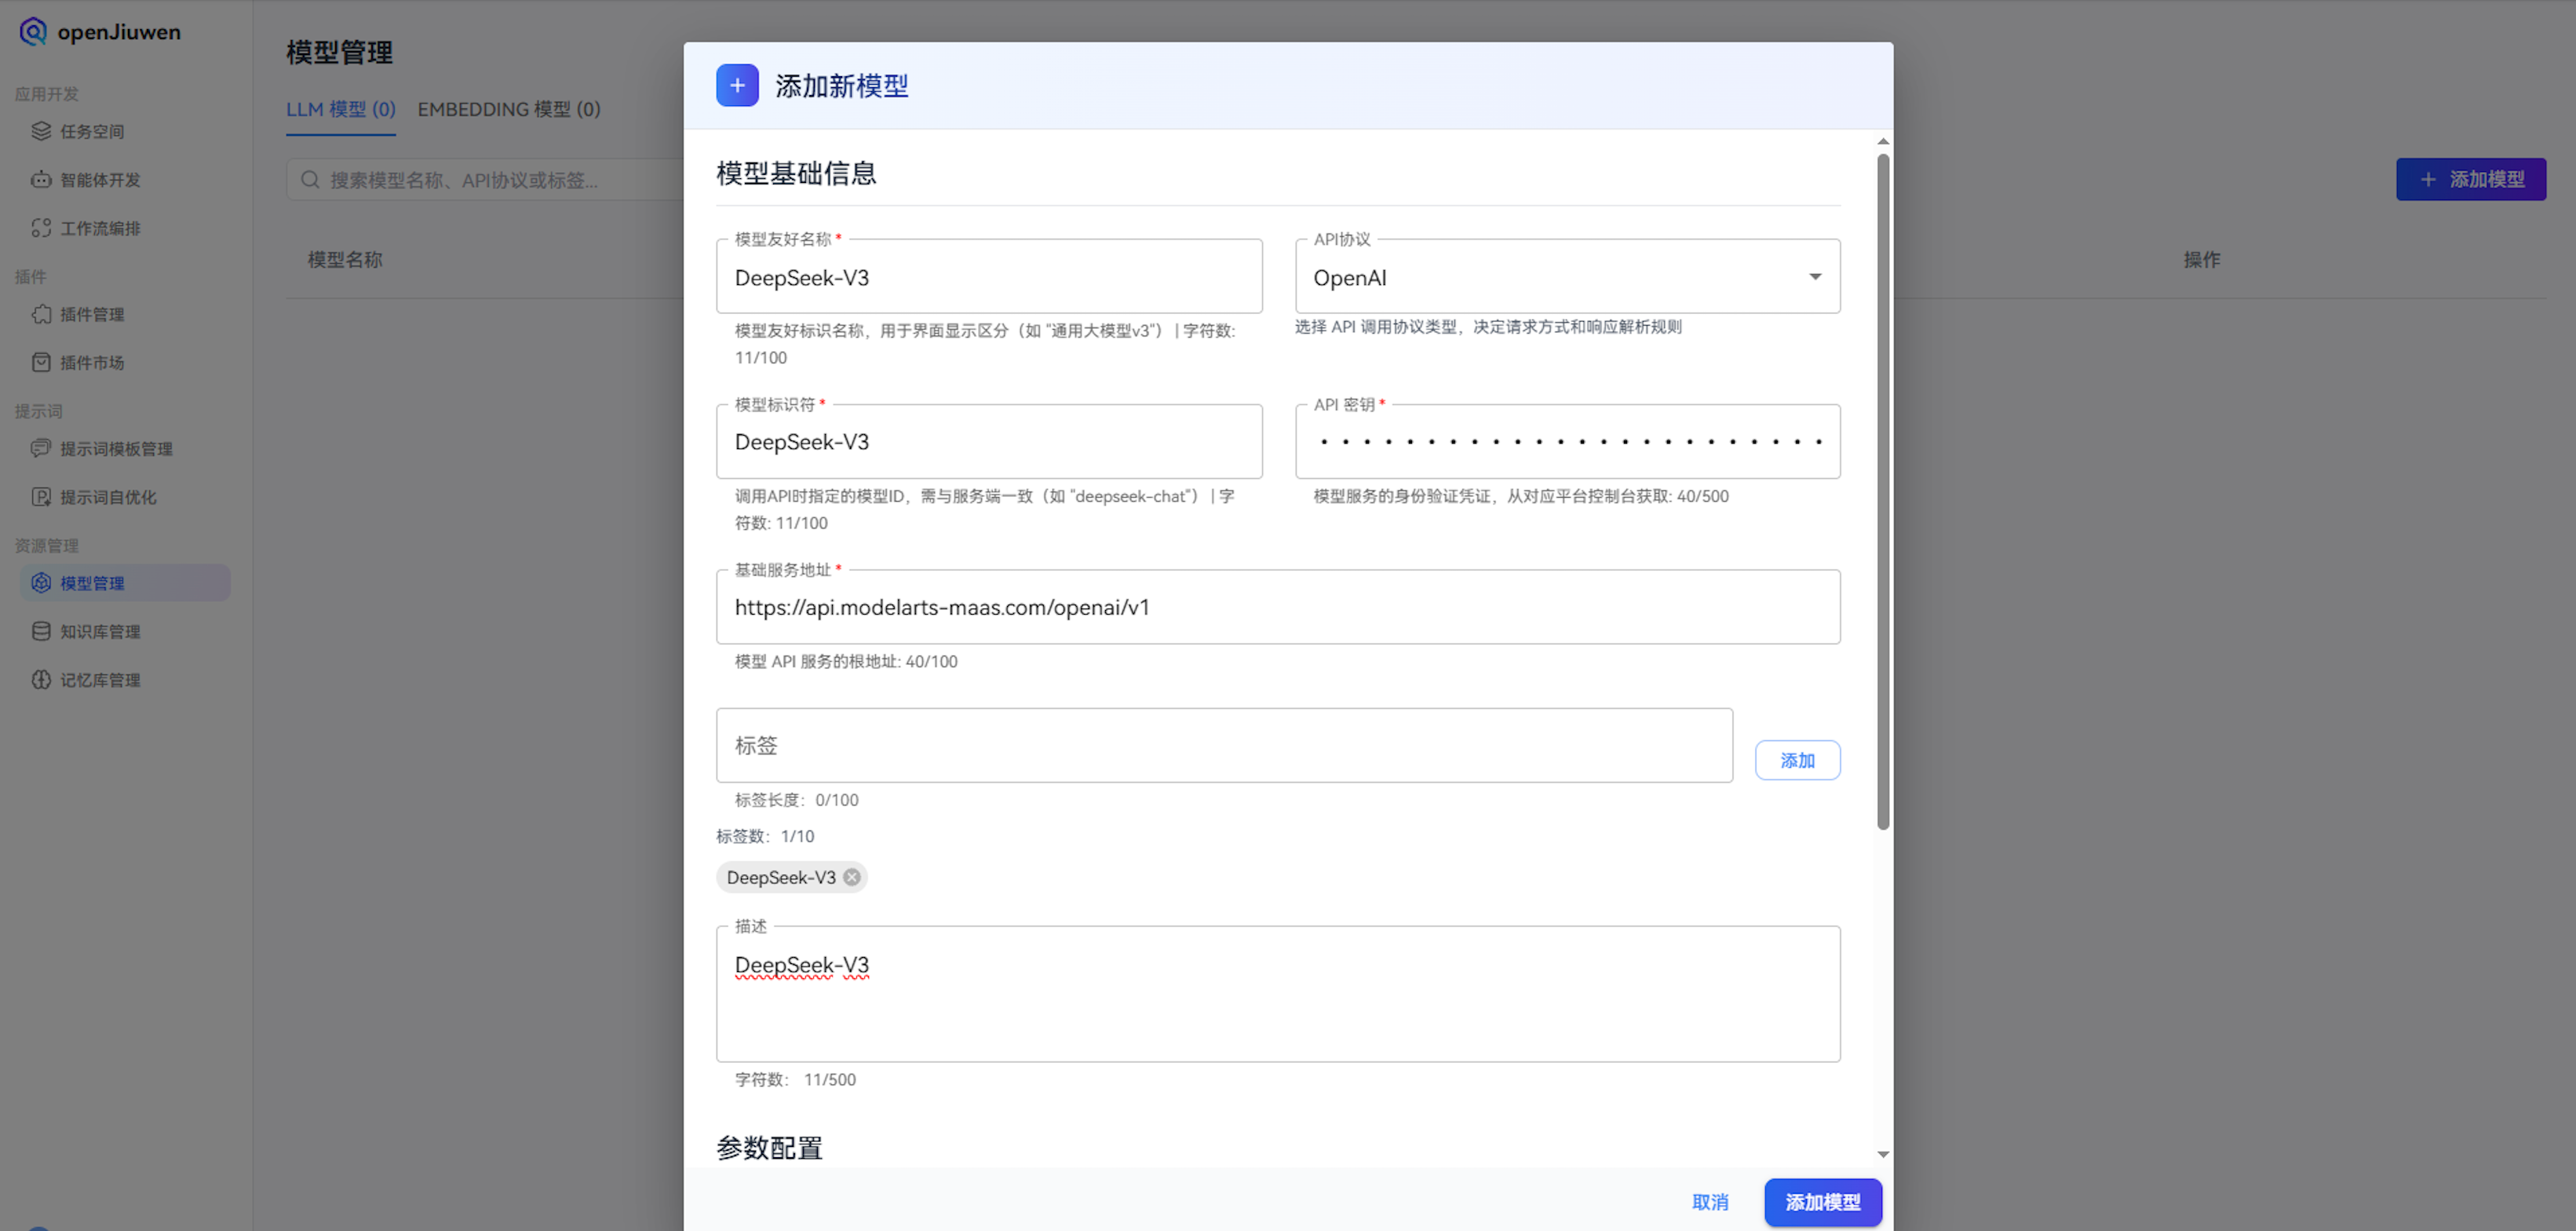Click the openJiuwen logo
The width and height of the screenshot is (2576, 1231).
click(98, 31)
